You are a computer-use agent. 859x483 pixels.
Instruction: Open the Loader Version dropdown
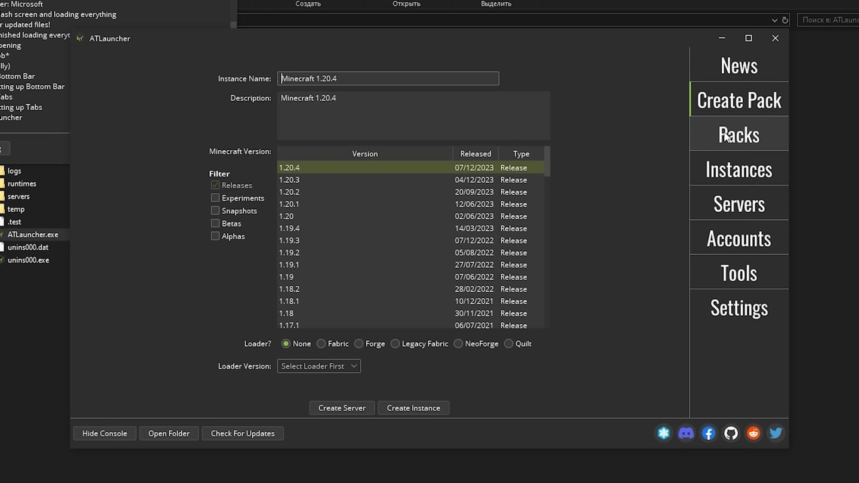[319, 366]
